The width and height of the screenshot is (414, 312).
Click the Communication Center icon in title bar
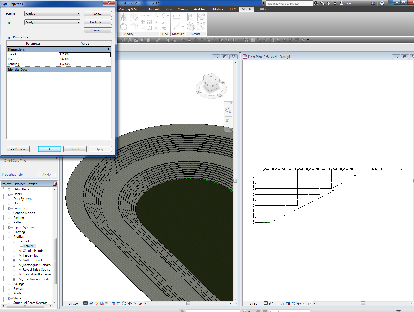(329, 3)
